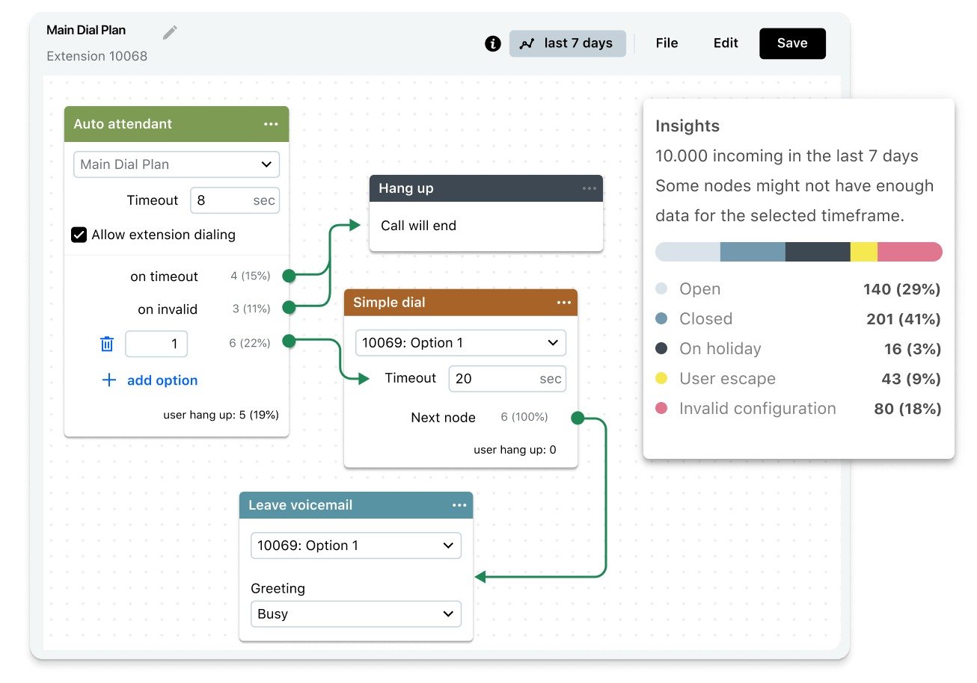Click the Save button
Image resolution: width=977 pixels, height=683 pixels.
tap(792, 43)
